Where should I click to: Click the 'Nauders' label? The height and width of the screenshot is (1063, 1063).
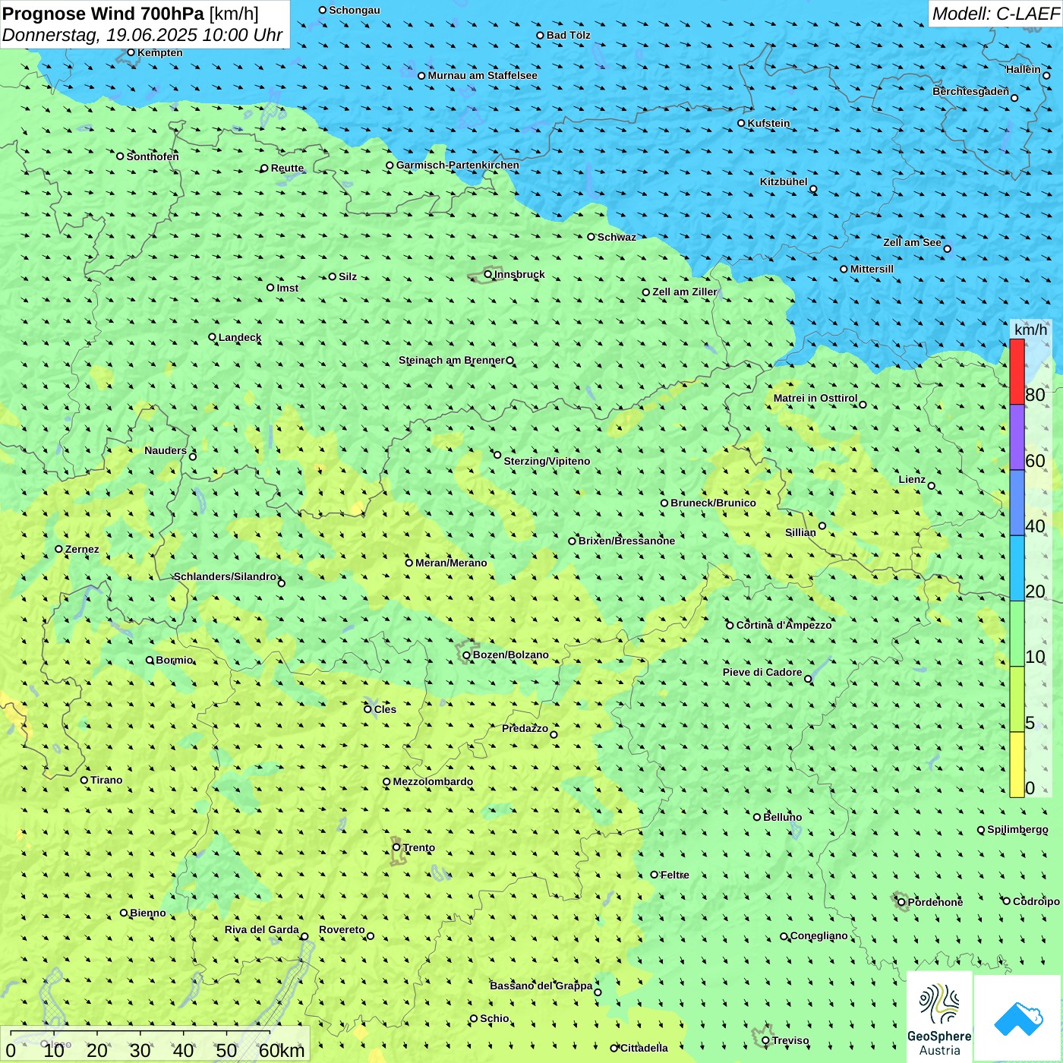[x=166, y=450]
